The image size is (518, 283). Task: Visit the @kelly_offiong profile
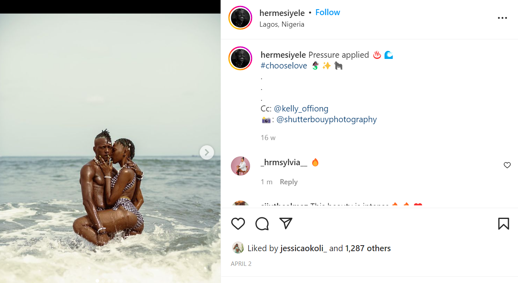(301, 109)
